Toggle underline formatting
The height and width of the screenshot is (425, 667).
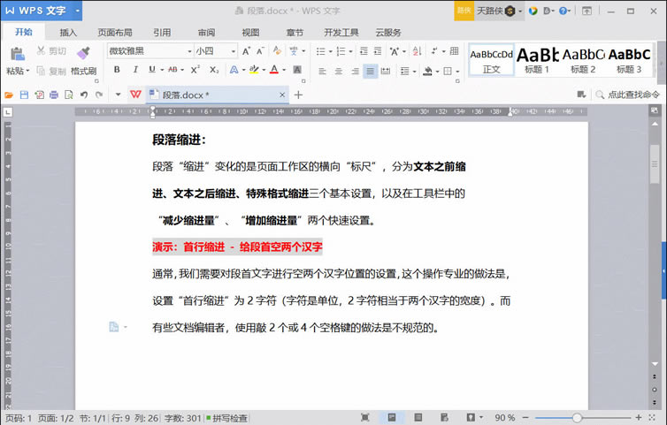[152, 70]
